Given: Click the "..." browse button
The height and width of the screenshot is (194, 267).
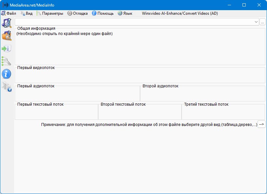Looking at the screenshot, I should (263, 22).
